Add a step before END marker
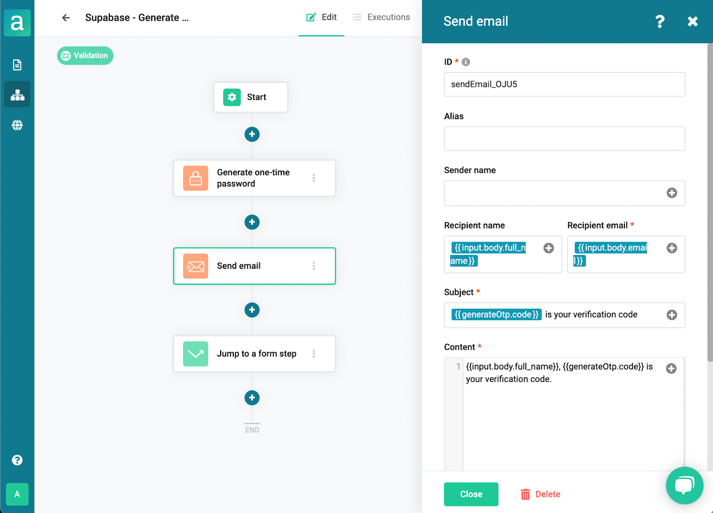 click(x=252, y=398)
